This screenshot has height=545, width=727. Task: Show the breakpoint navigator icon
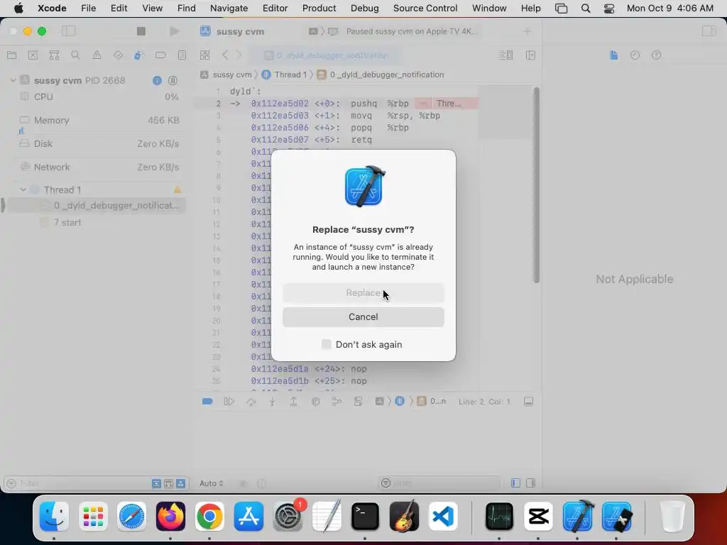pyautogui.click(x=160, y=55)
